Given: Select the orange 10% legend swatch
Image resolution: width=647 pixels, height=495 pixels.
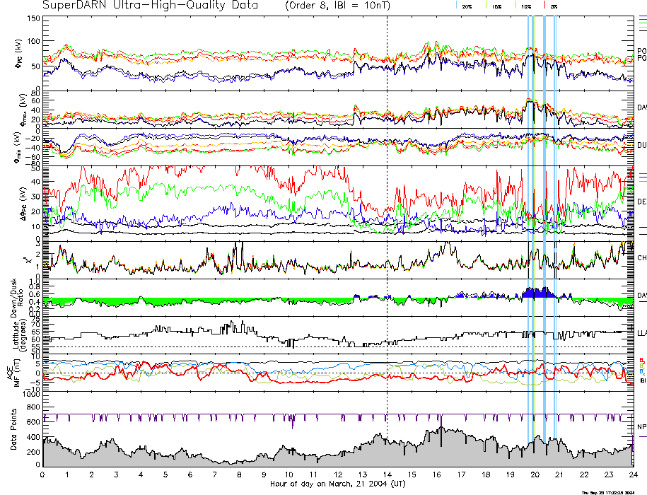Looking at the screenshot, I should click(x=515, y=5).
